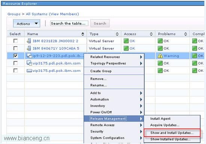Open IBM 840671Y 109CAEA 5 link
Screen dimensions: 206x144
click(x=56, y=48)
